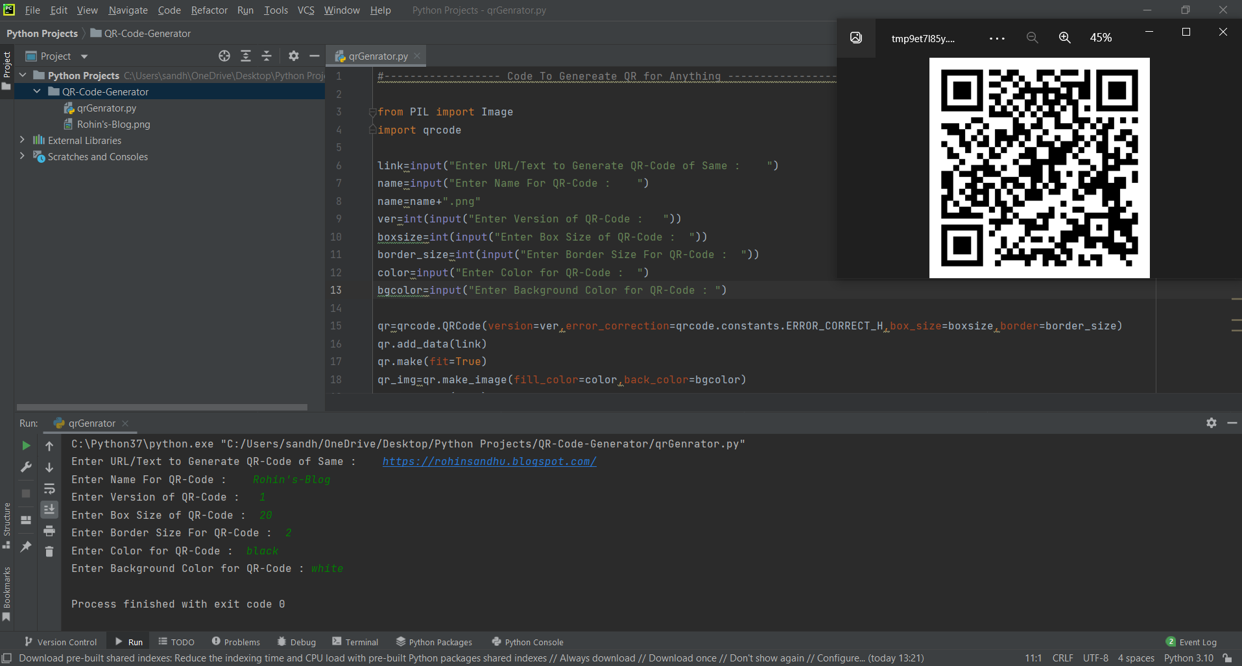Open the Navigate menu

(x=128, y=10)
